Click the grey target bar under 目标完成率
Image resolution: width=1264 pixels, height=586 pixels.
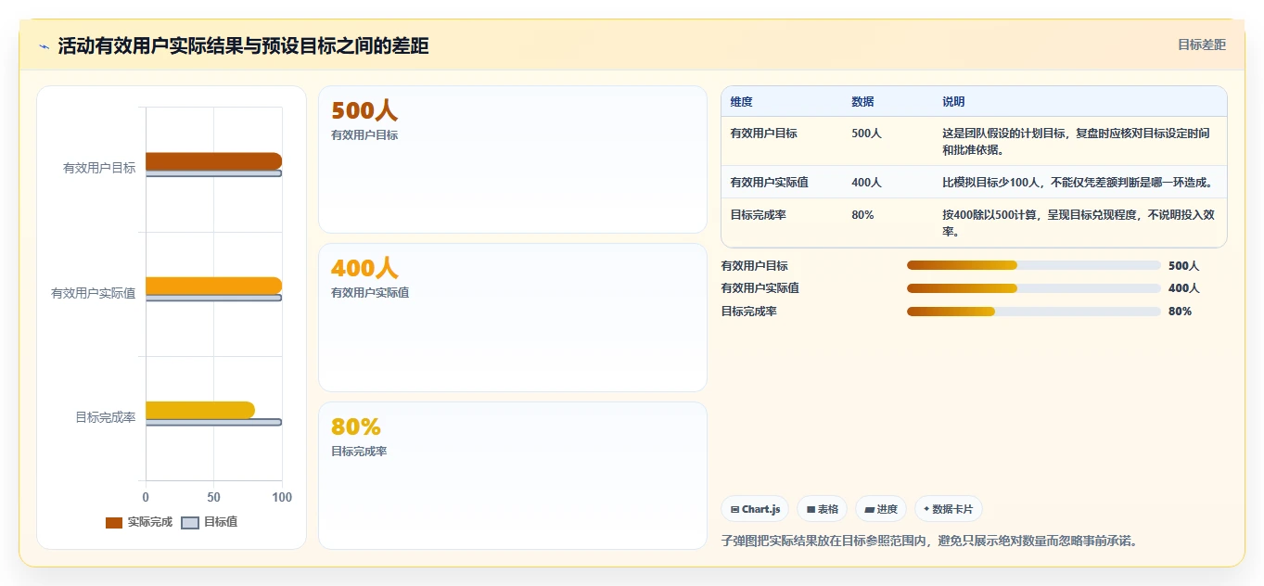tap(213, 422)
